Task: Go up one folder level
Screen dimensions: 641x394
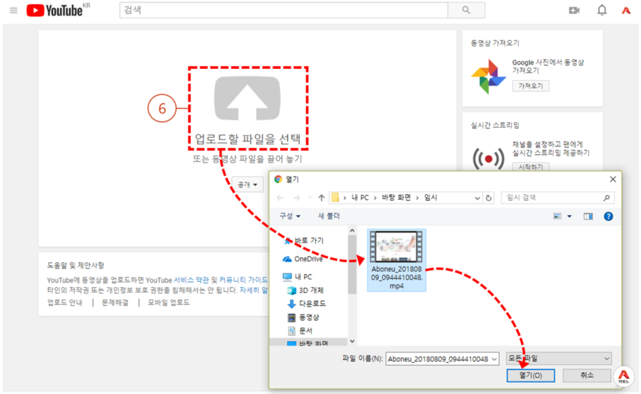Action: tap(322, 198)
